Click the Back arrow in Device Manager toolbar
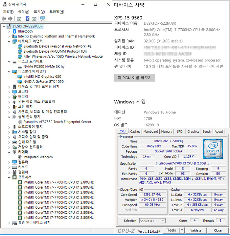The image size is (230, 236). [4, 19]
